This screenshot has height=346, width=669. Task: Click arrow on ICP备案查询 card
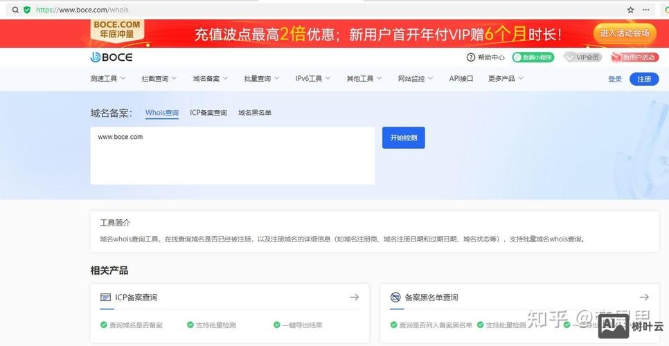click(354, 297)
